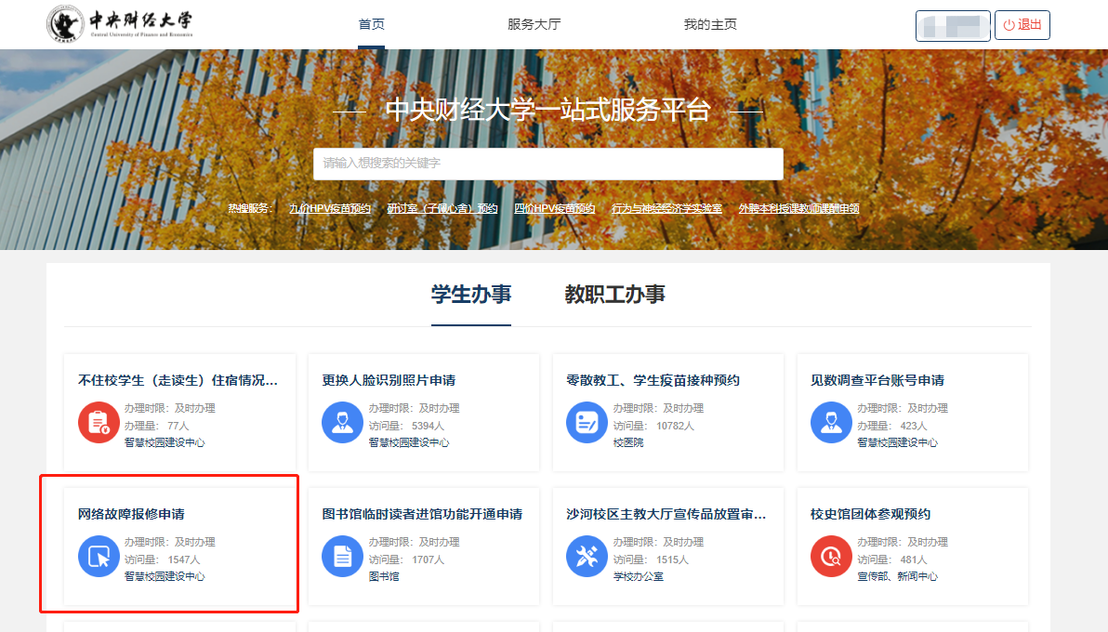Open the 服务大厅 navigation tab
Image resolution: width=1108 pixels, height=632 pixels.
pyautogui.click(x=534, y=25)
